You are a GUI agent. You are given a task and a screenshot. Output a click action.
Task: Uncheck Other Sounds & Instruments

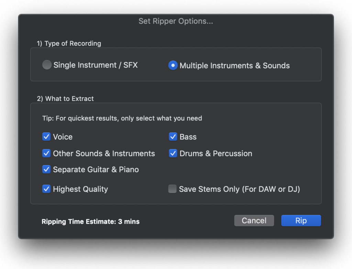46,153
